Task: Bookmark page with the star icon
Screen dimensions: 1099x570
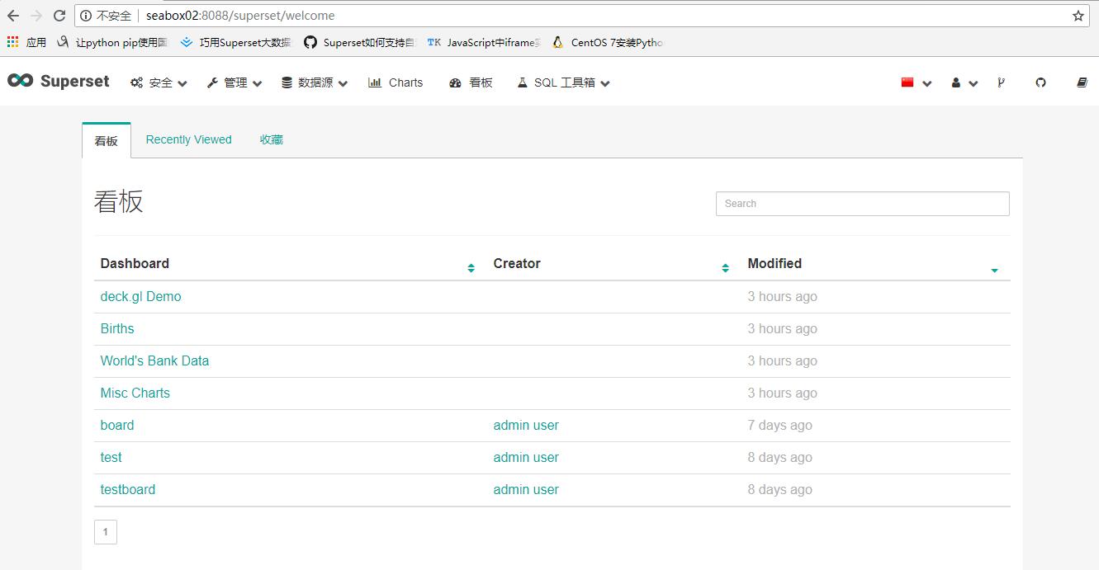Action: pos(1078,16)
